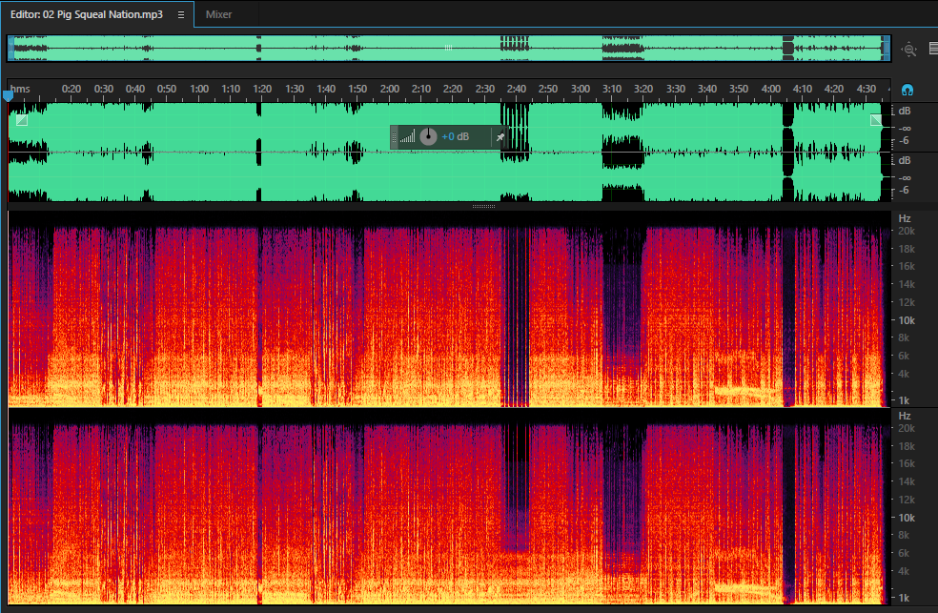Click the 2:00 mark on timeline ruler
This screenshot has height=613, width=938.
point(390,89)
